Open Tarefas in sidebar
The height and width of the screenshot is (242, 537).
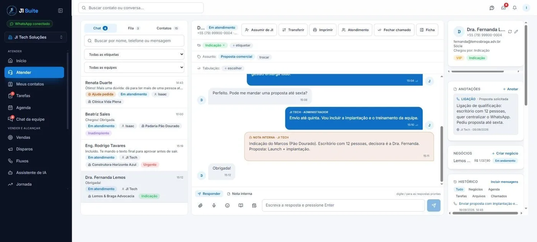coord(34,96)
